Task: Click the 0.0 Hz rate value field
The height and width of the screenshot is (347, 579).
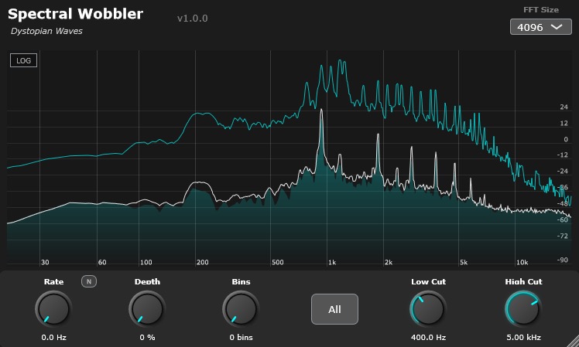Action: point(53,337)
